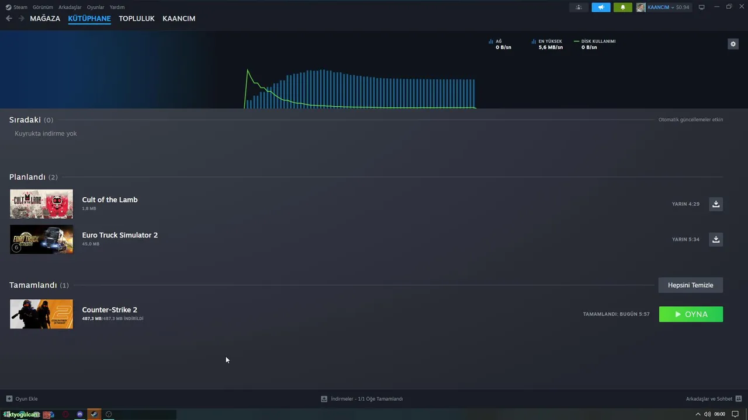The height and width of the screenshot is (420, 748).
Task: Click the Sıradaki (0) section heading
Action: point(31,120)
